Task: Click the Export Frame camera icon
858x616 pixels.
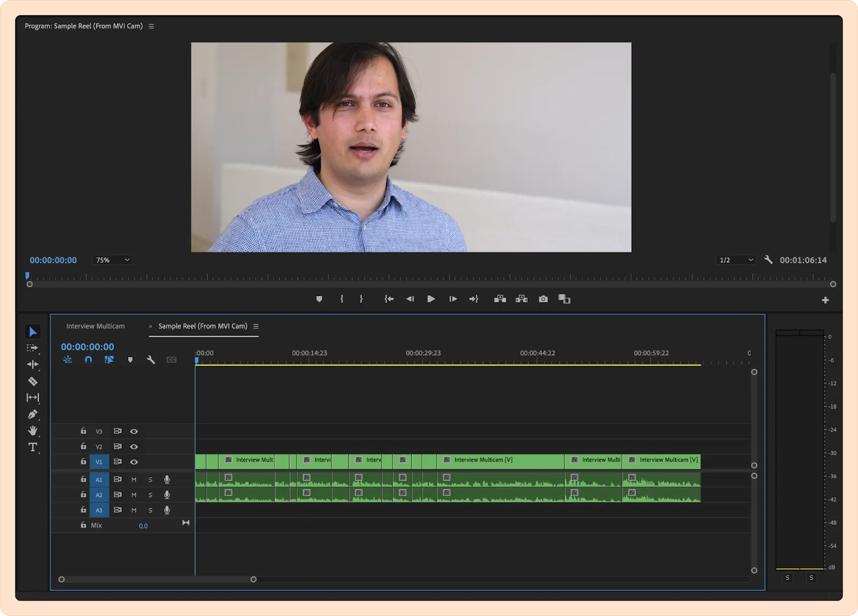Action: 543,299
